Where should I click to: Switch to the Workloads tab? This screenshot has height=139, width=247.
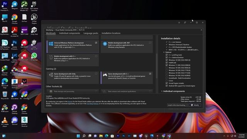coord(51,33)
